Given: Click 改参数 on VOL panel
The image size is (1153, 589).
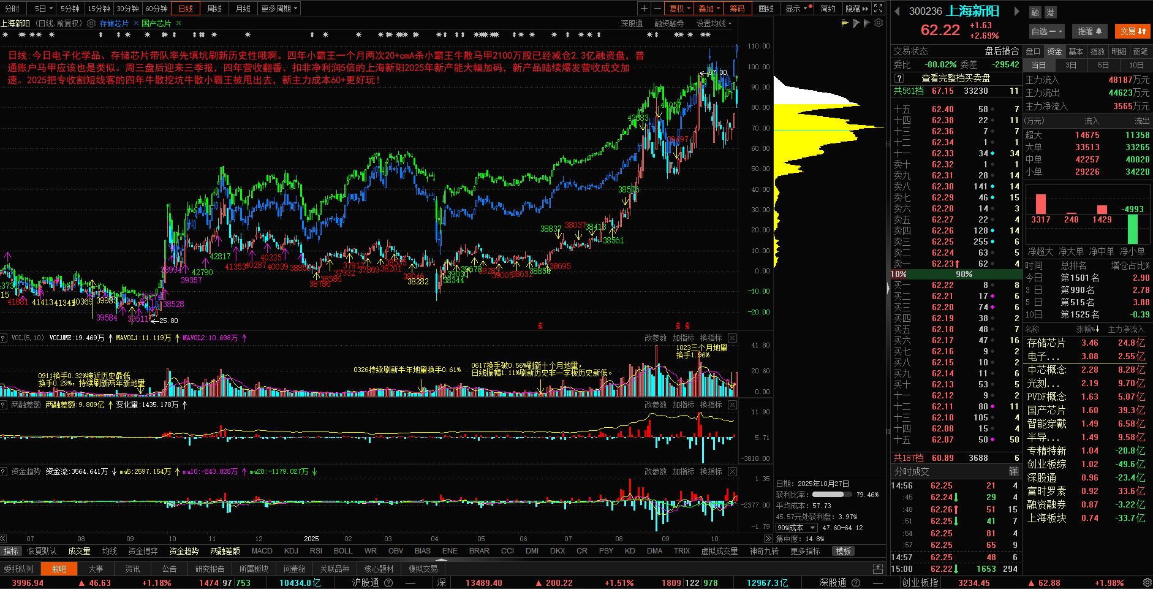Looking at the screenshot, I should (x=656, y=338).
